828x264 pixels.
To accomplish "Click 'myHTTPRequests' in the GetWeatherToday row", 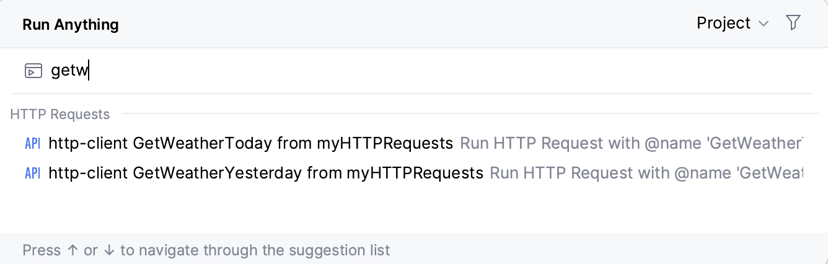I will pos(385,144).
